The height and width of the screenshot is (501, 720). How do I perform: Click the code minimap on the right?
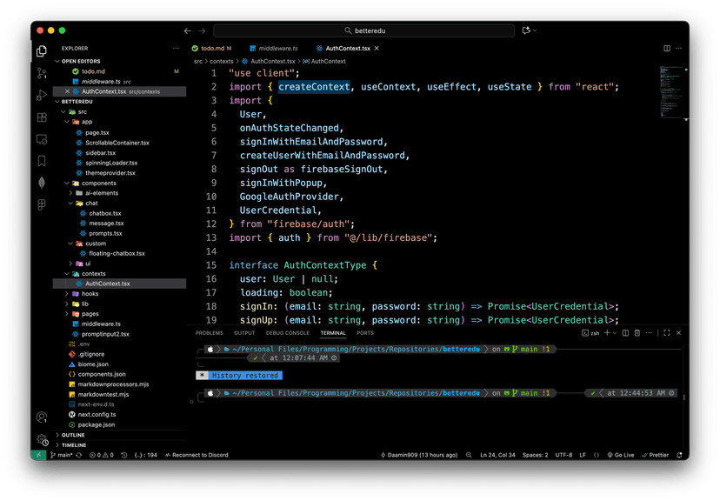click(668, 87)
